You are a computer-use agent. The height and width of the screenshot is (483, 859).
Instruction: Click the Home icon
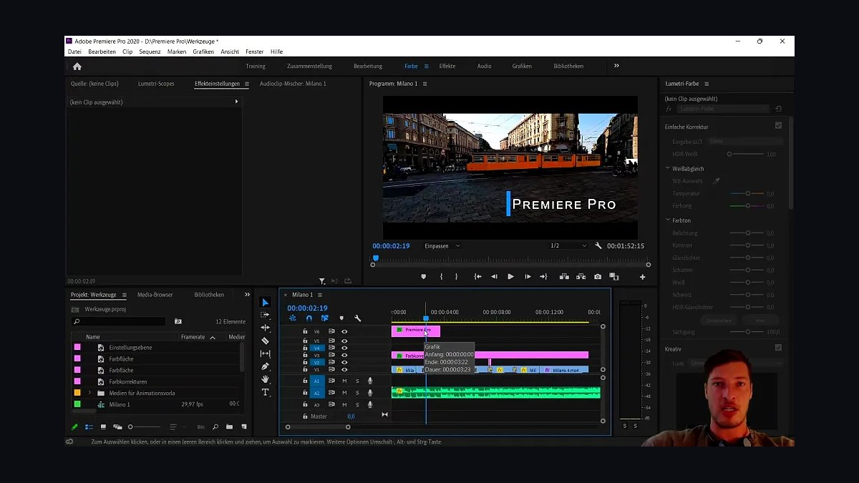pyautogui.click(x=77, y=66)
